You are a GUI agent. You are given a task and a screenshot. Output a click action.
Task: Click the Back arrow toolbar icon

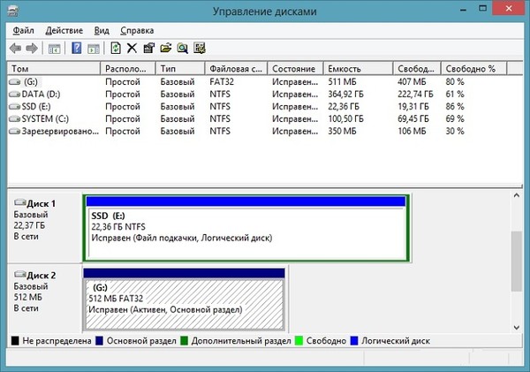15,49
